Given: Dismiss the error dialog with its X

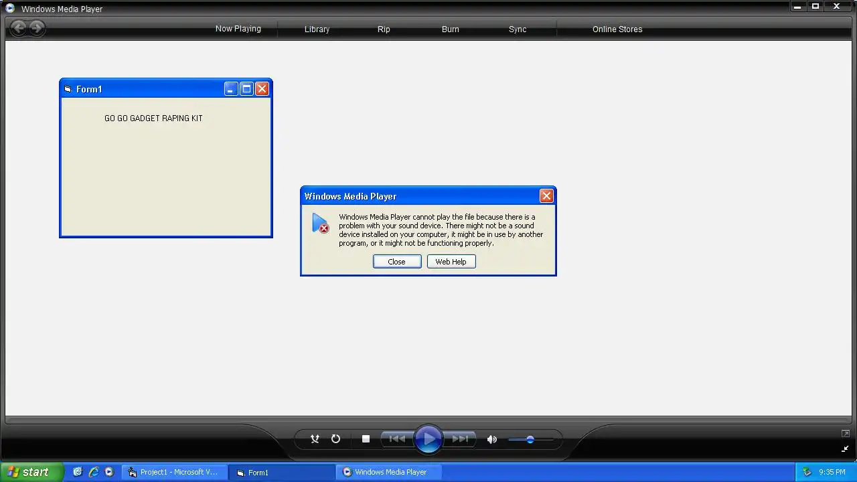Looking at the screenshot, I should [x=546, y=196].
